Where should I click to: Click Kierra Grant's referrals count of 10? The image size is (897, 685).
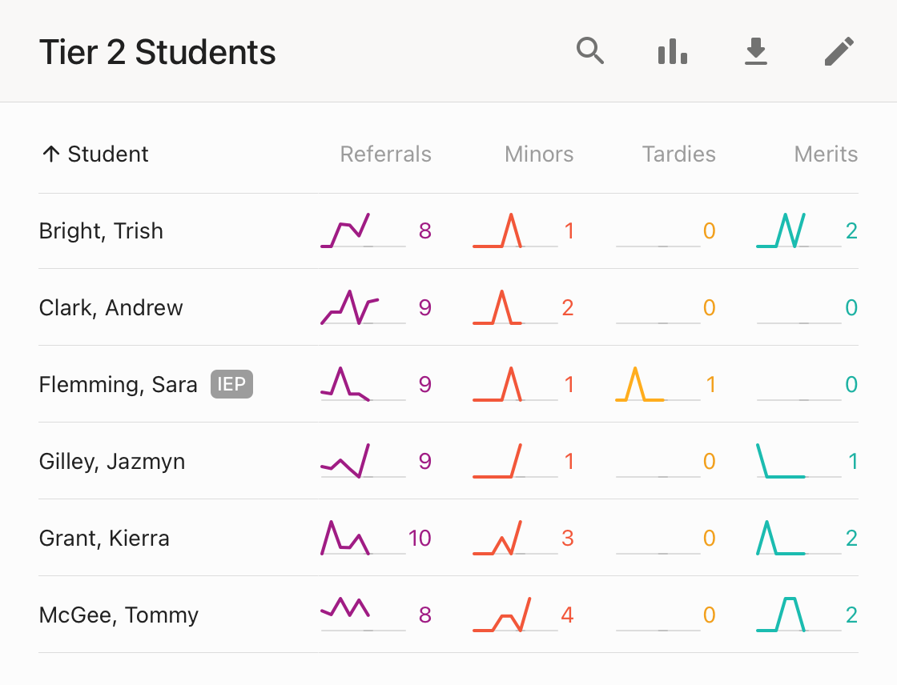pos(420,539)
